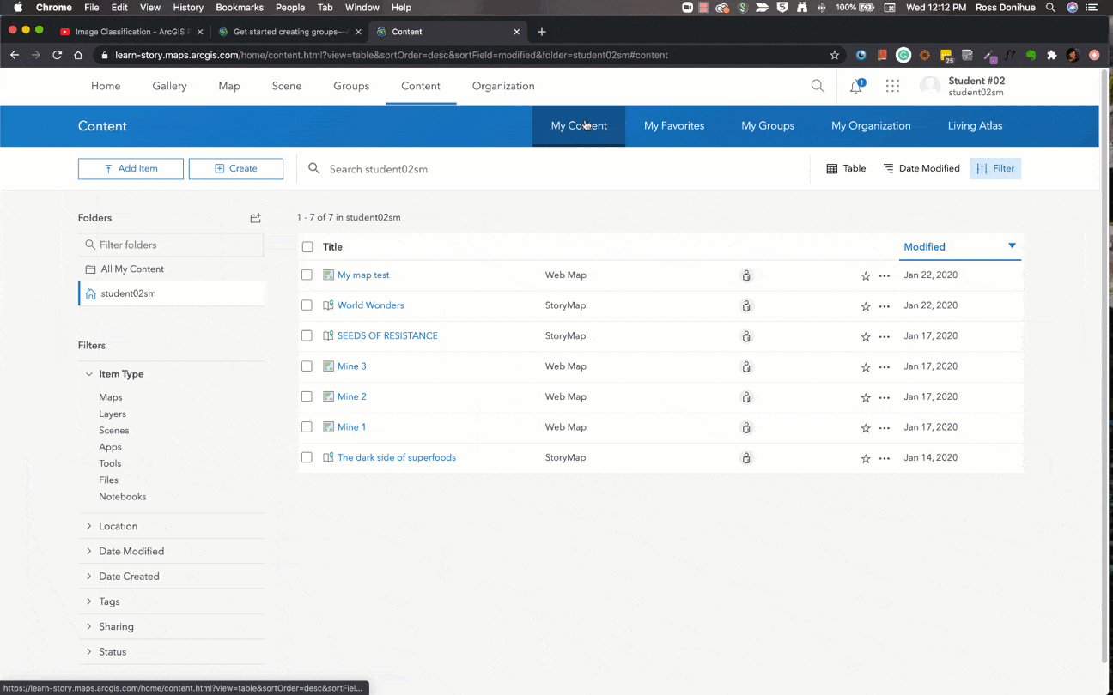Expand the Tags filter section
1113x695 pixels.
coord(109,601)
